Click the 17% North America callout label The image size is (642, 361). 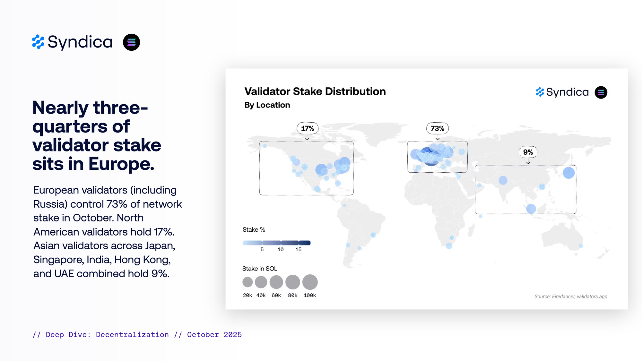click(307, 128)
